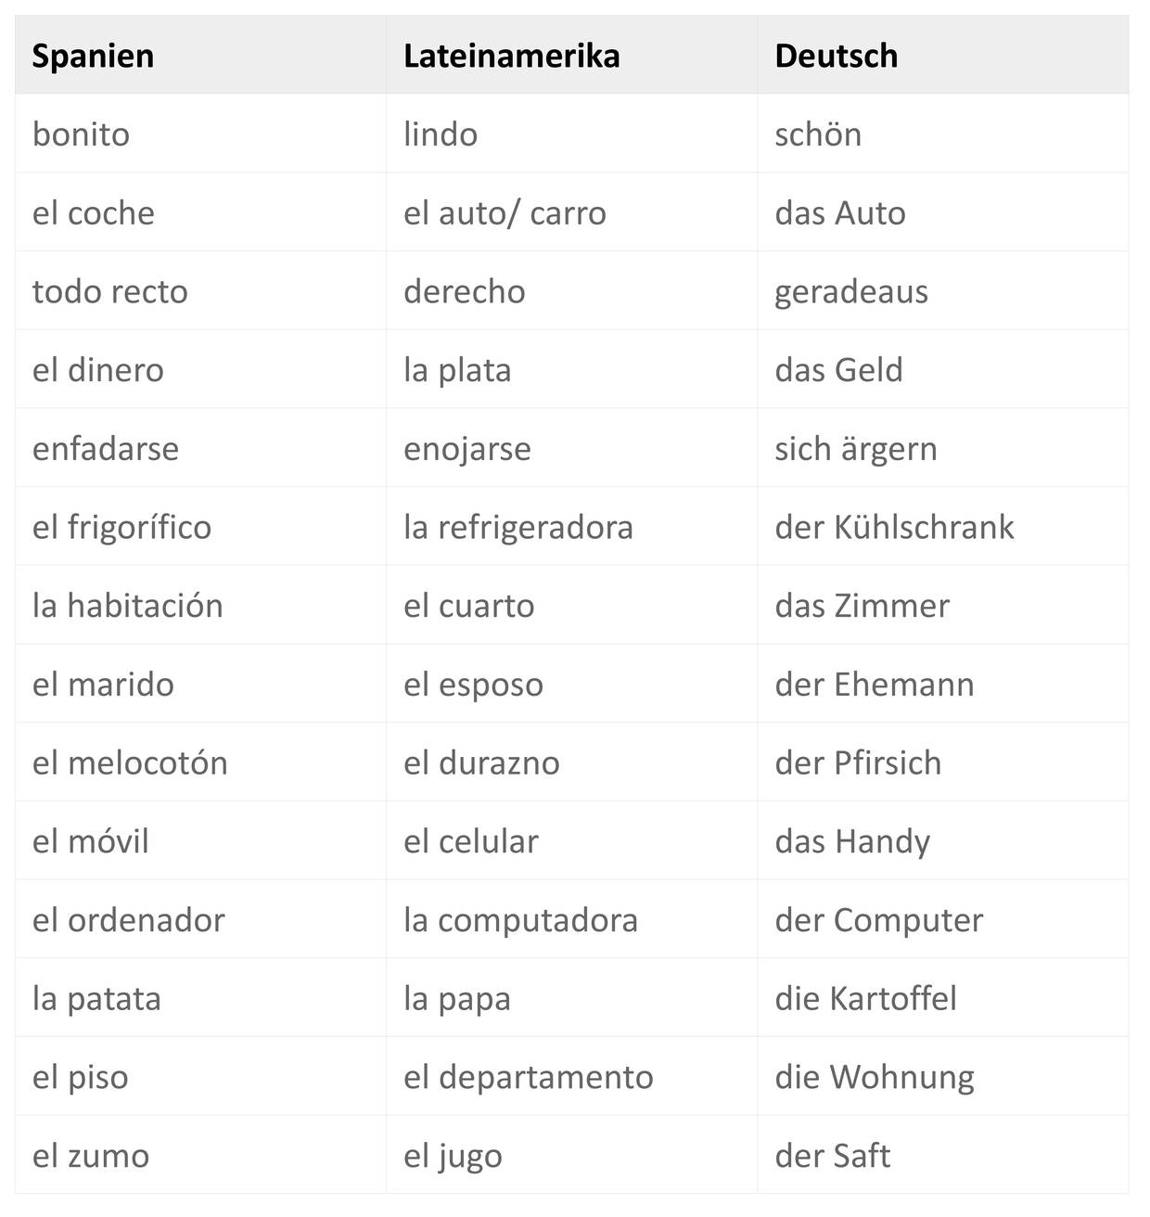Viewport: 1150px width, 1217px height.
Task: Click the 'enfadarse' entry
Action: tap(105, 449)
